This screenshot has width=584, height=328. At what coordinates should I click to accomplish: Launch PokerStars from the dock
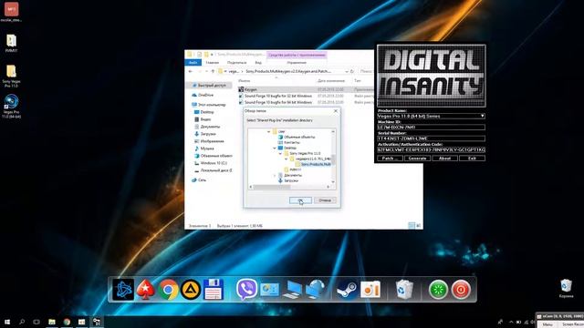(146, 290)
